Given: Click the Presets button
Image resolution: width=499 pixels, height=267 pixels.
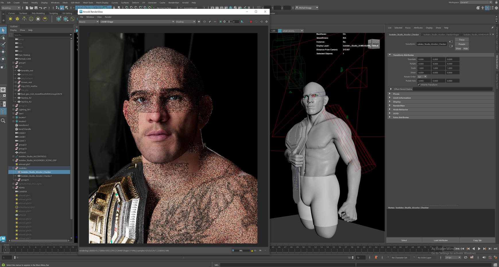Looking at the screenshot, I should click(x=462, y=44).
